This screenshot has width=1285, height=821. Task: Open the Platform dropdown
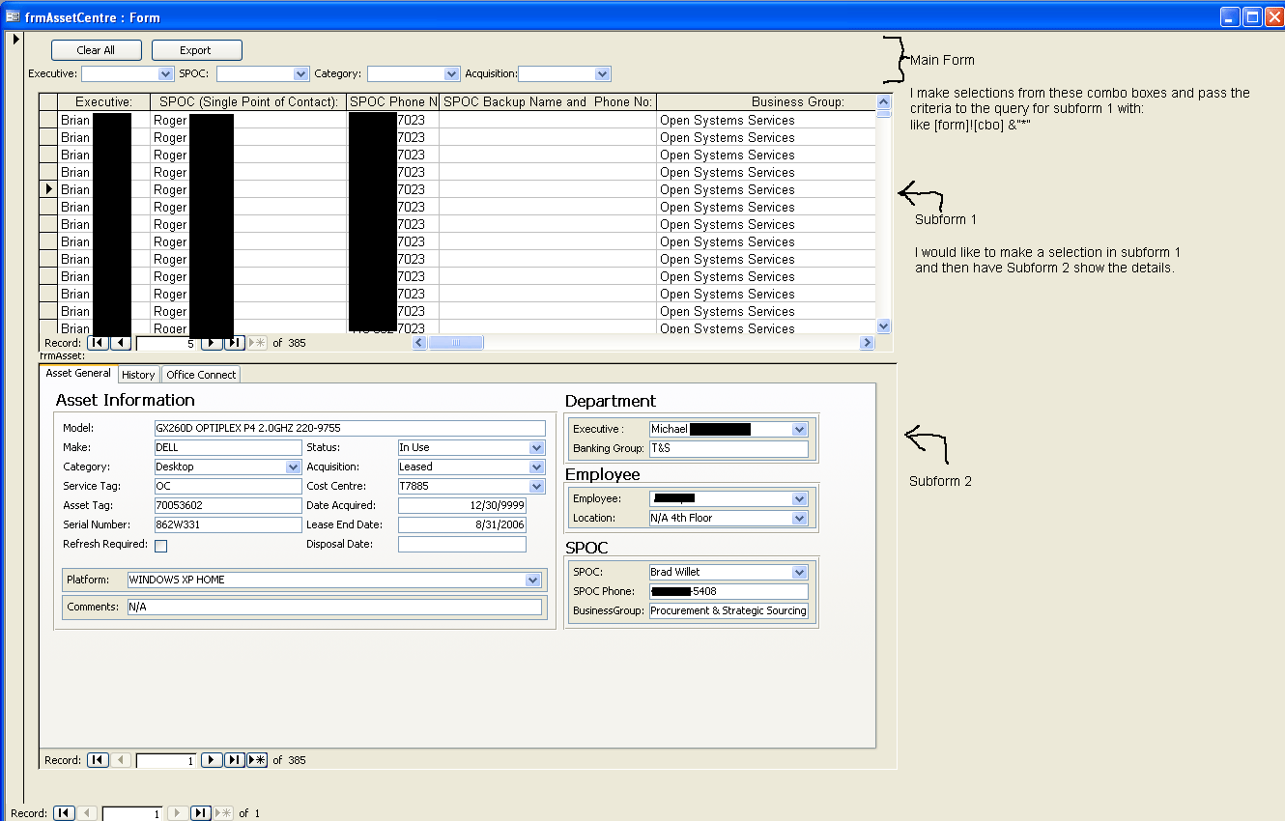point(532,580)
